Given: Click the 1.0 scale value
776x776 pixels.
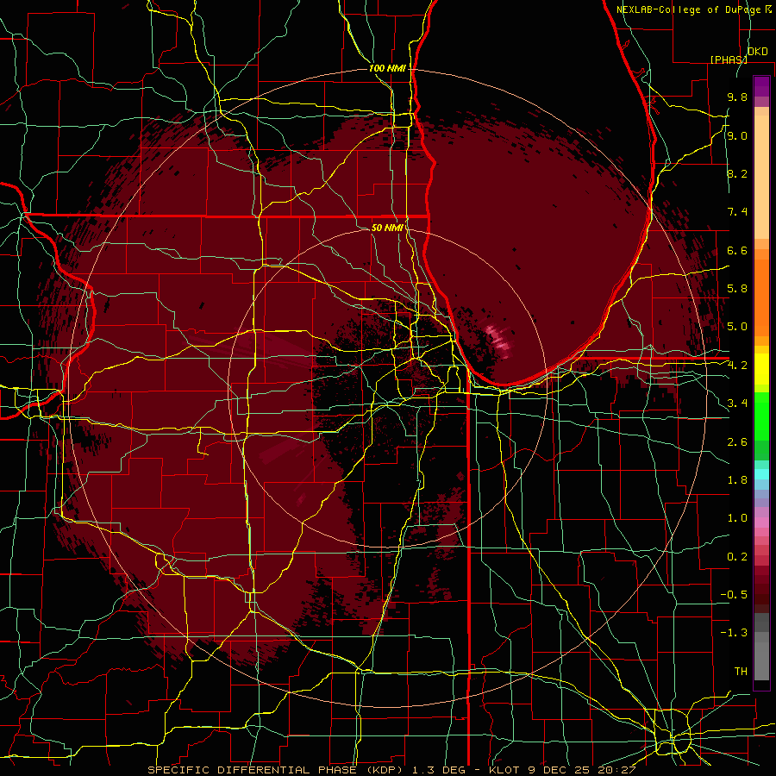Looking at the screenshot, I should click(737, 518).
